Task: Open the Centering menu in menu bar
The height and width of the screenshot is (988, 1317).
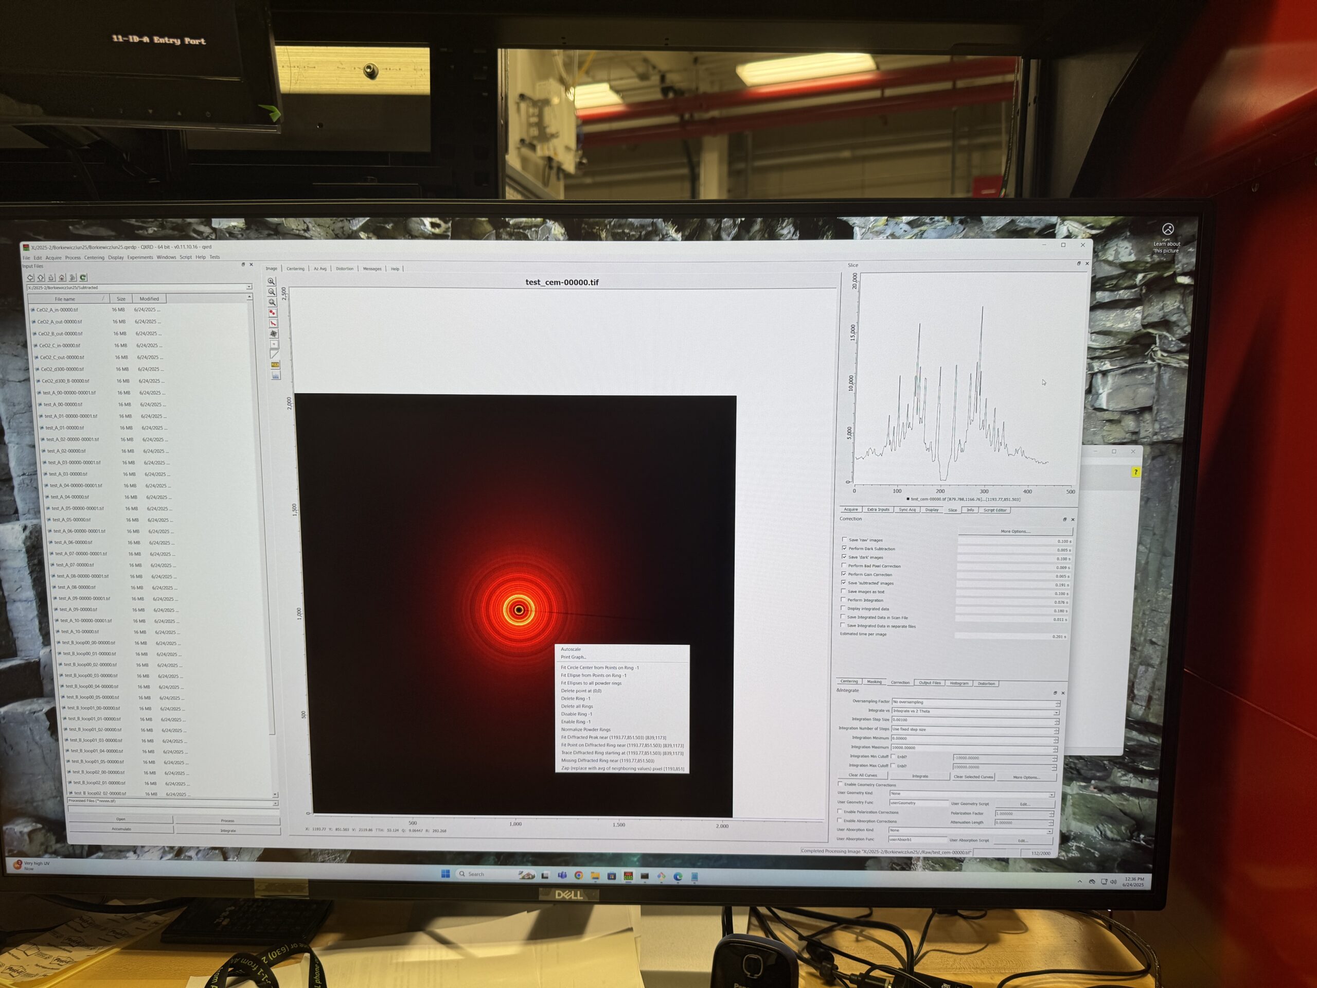Action: click(94, 258)
